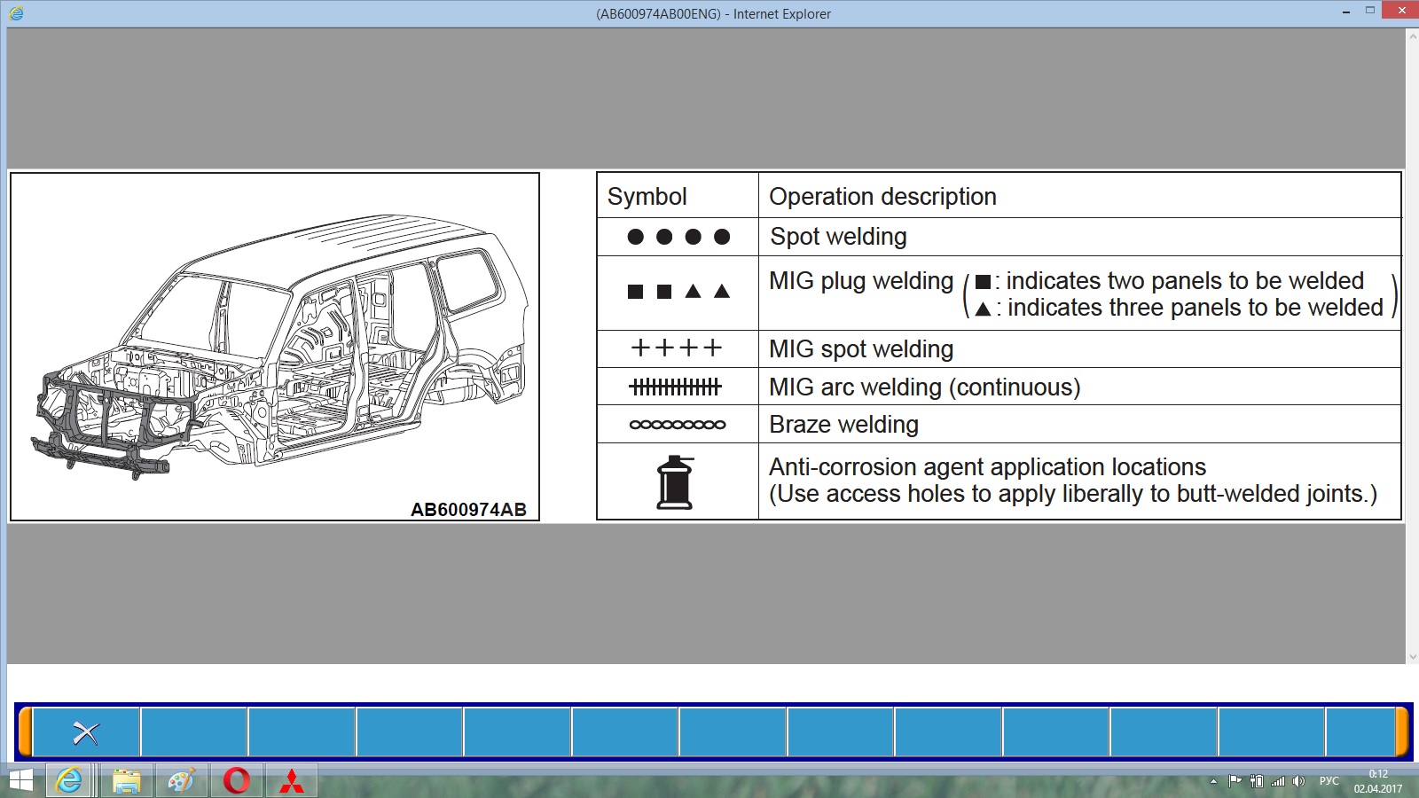The width and height of the screenshot is (1419, 798).
Task: Switch input language via РУС indicator
Action: coord(1329,781)
